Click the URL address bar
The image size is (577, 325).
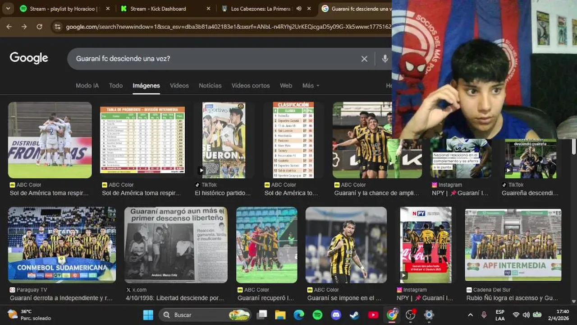(x=228, y=27)
